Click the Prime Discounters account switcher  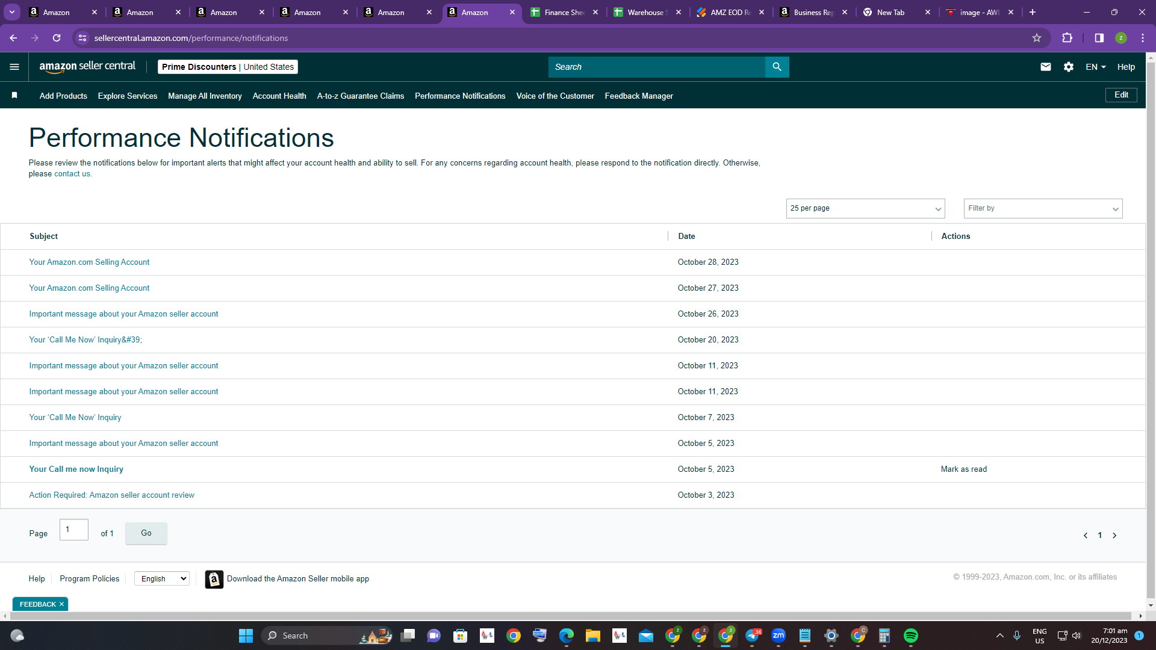[x=228, y=67]
